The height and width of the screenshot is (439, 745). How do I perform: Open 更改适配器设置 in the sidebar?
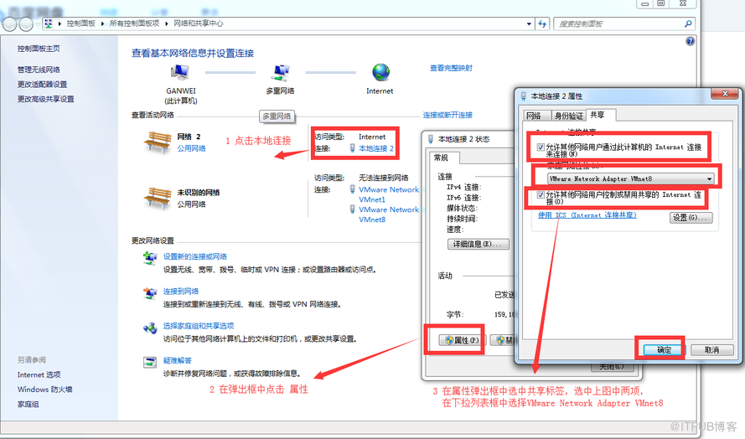42,84
